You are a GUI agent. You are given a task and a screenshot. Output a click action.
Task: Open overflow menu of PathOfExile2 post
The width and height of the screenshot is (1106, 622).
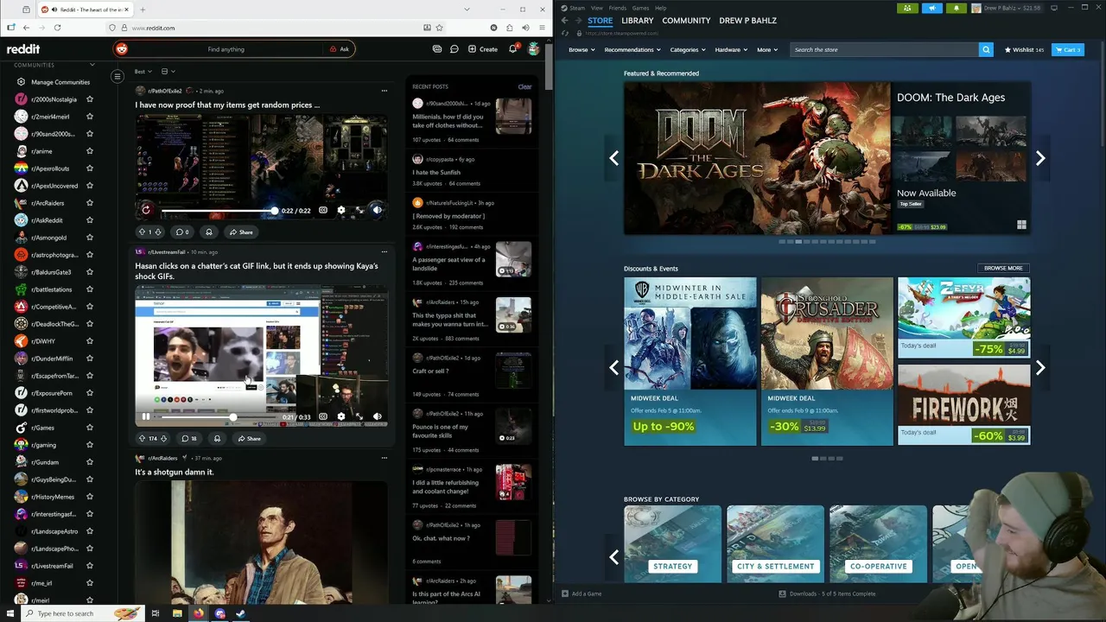(385, 91)
